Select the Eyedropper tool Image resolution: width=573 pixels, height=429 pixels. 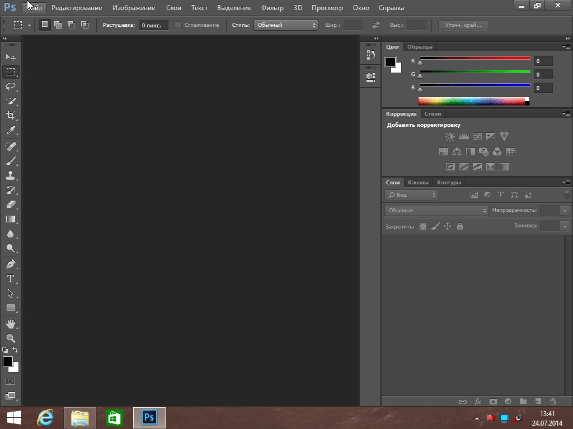pyautogui.click(x=11, y=130)
